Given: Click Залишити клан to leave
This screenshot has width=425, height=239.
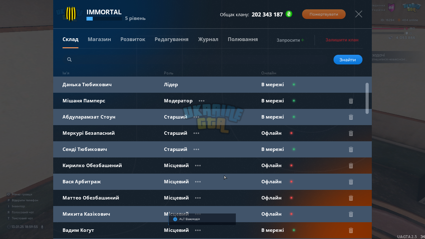Looking at the screenshot, I should (342, 40).
